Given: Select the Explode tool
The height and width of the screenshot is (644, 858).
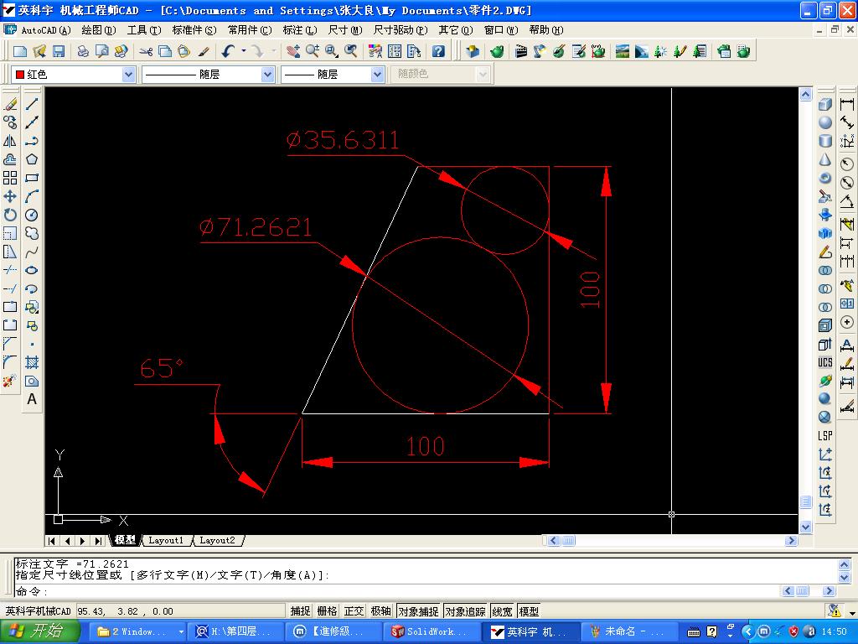Looking at the screenshot, I should tap(10, 381).
